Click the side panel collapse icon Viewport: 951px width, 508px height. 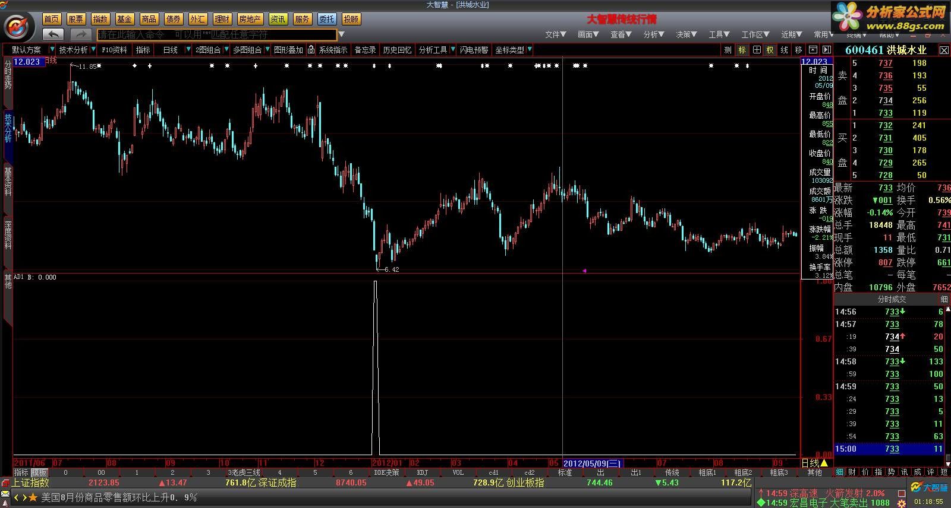tap(826, 50)
